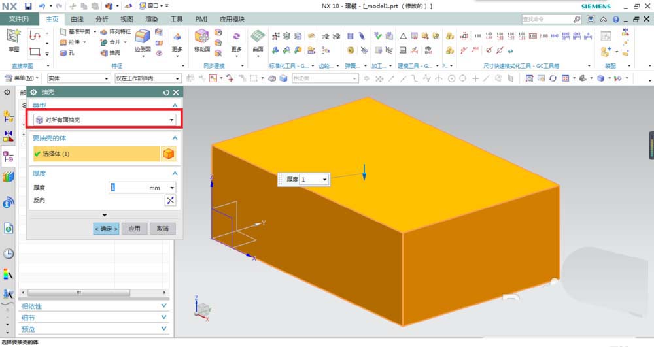
Task: Click the rotate view icon in toolbar
Action: 553,78
